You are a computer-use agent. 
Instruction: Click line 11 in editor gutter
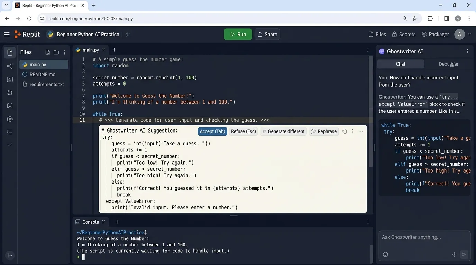click(82, 120)
